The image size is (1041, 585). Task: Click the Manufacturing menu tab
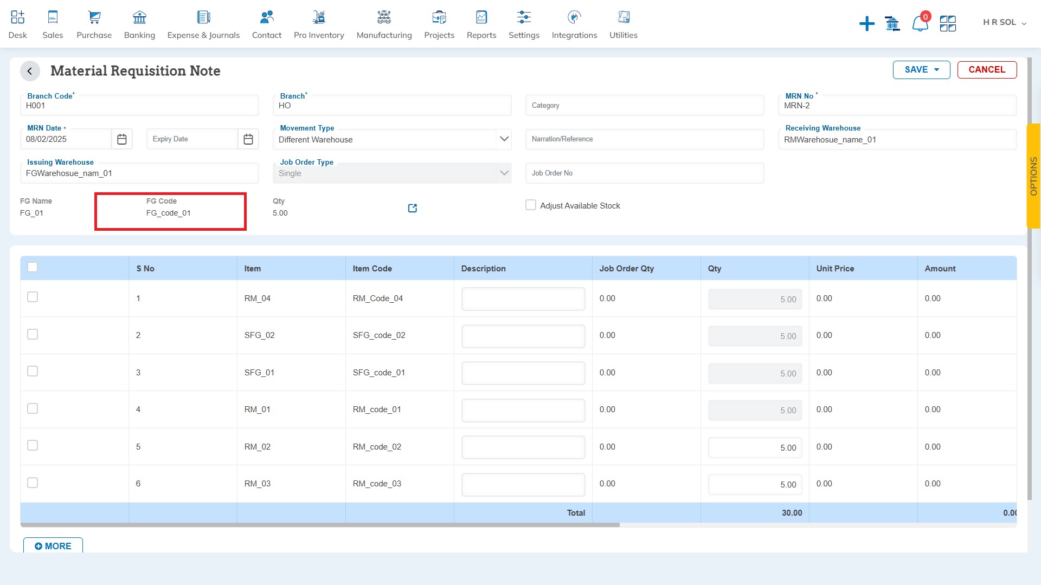tap(384, 24)
